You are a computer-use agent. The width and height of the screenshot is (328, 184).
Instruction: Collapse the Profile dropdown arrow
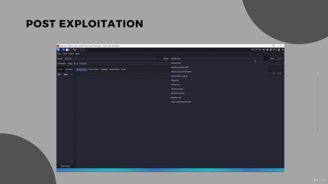[x=266, y=59]
